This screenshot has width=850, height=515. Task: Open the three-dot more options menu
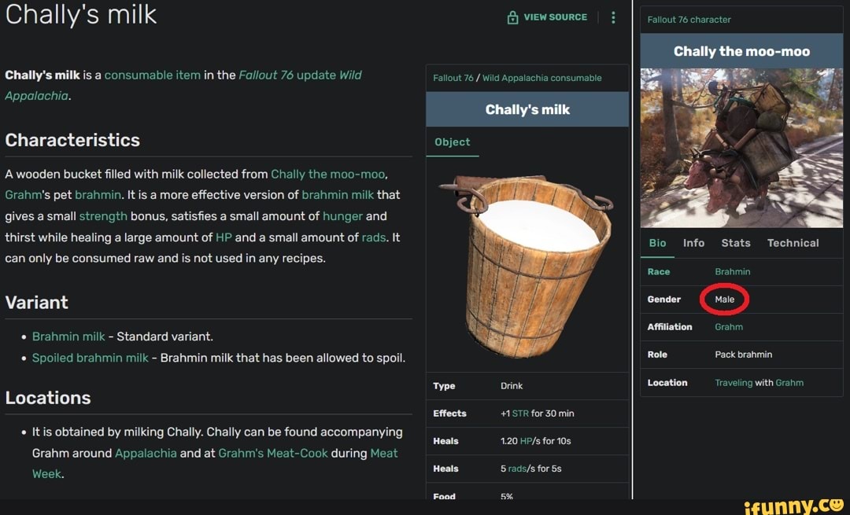point(614,17)
